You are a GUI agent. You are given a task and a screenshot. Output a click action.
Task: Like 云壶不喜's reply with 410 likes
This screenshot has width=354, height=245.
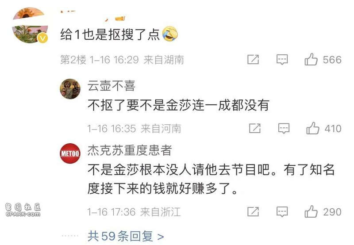pyautogui.click(x=313, y=129)
